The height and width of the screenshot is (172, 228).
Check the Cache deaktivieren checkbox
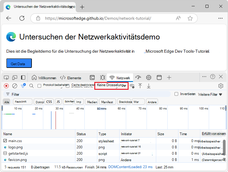68,86
